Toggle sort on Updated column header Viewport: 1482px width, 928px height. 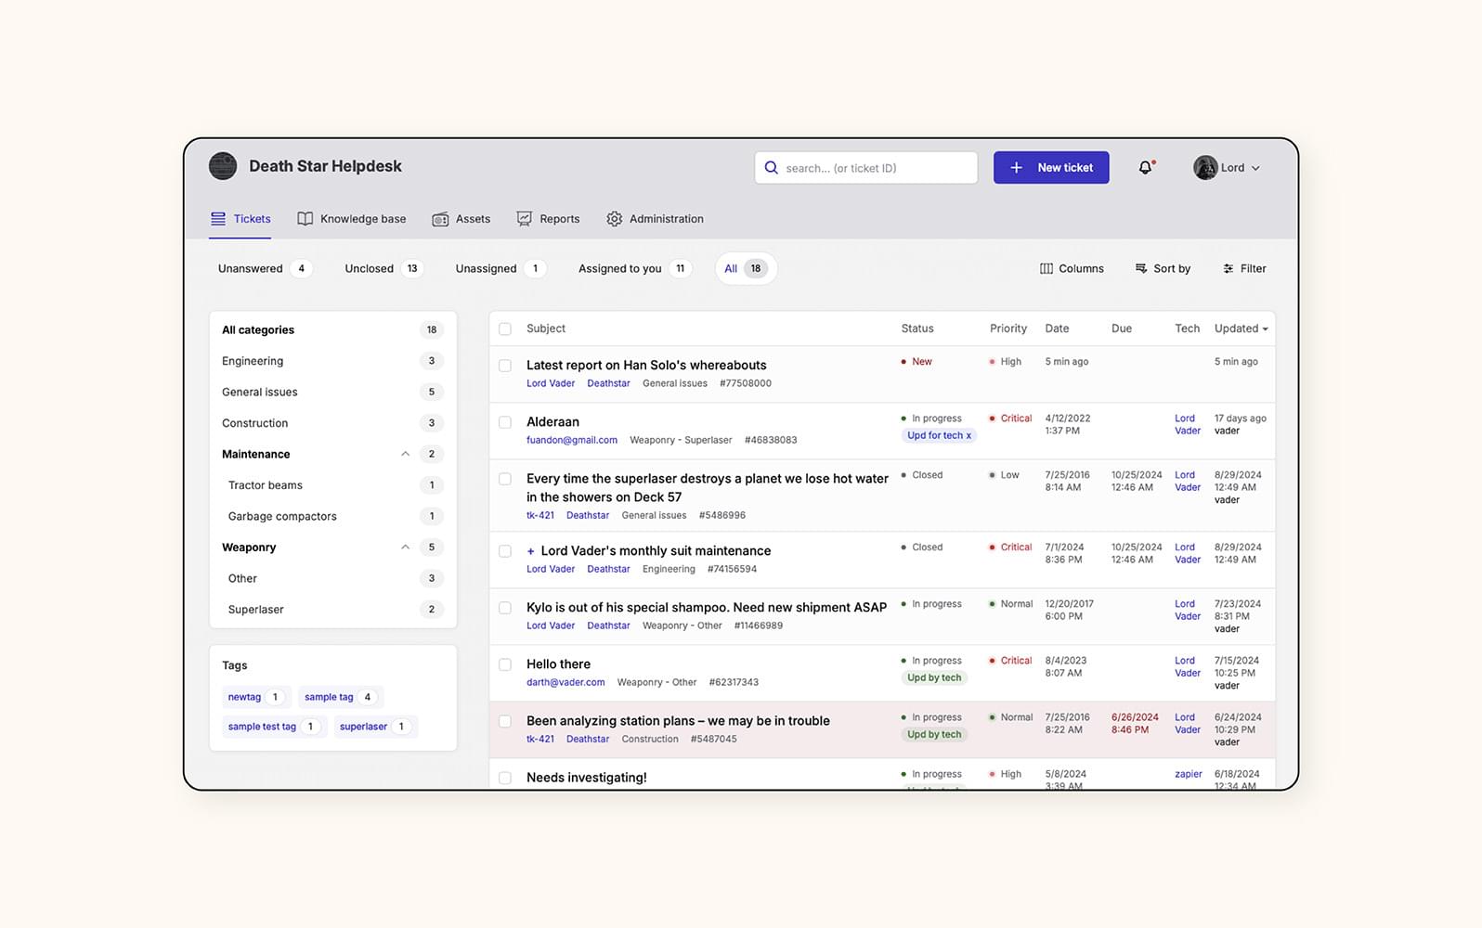coord(1241,329)
